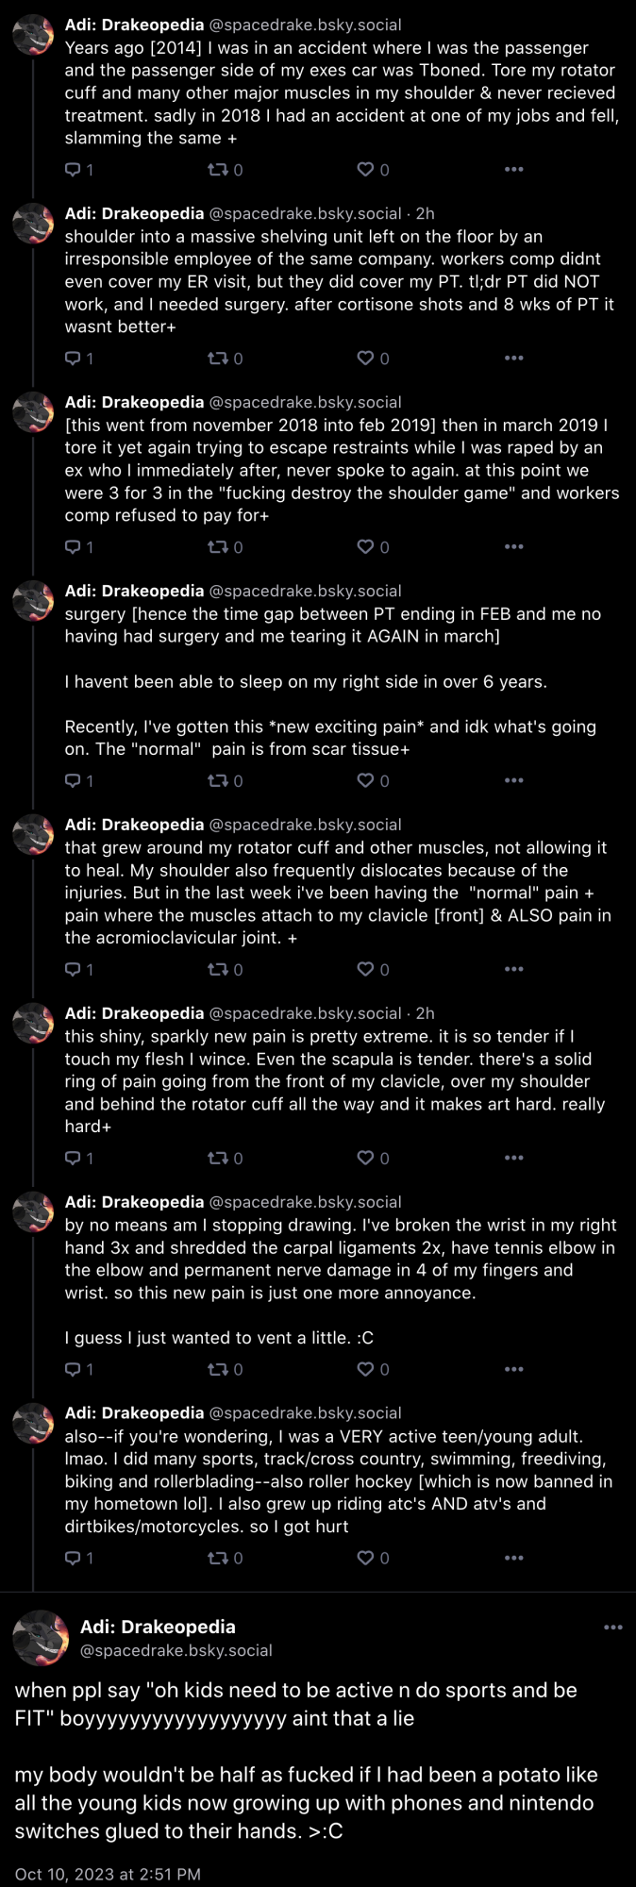Repost the post about shoulder dislocating frequently
This screenshot has width=636, height=1887.
point(225,970)
